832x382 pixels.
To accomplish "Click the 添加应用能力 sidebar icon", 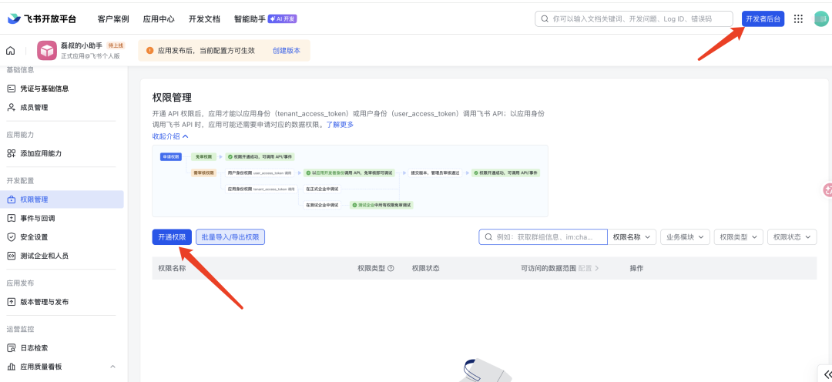I will pyautogui.click(x=11, y=153).
